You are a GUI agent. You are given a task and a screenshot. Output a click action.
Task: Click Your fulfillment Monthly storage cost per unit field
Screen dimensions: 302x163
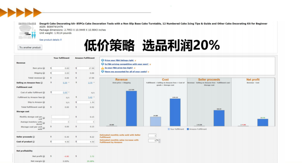tap(60, 117)
